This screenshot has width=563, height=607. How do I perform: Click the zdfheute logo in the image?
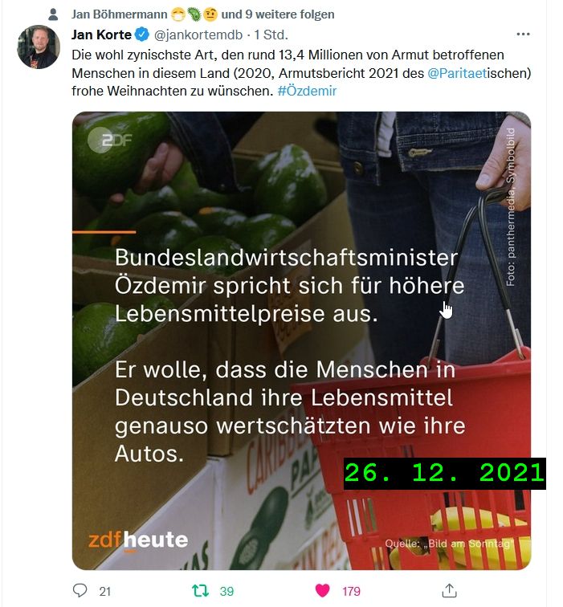tap(138, 540)
